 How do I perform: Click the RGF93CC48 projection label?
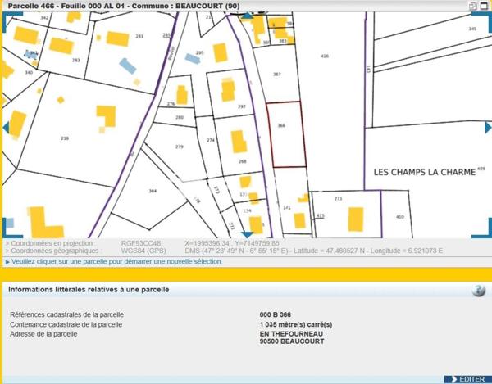coord(141,243)
